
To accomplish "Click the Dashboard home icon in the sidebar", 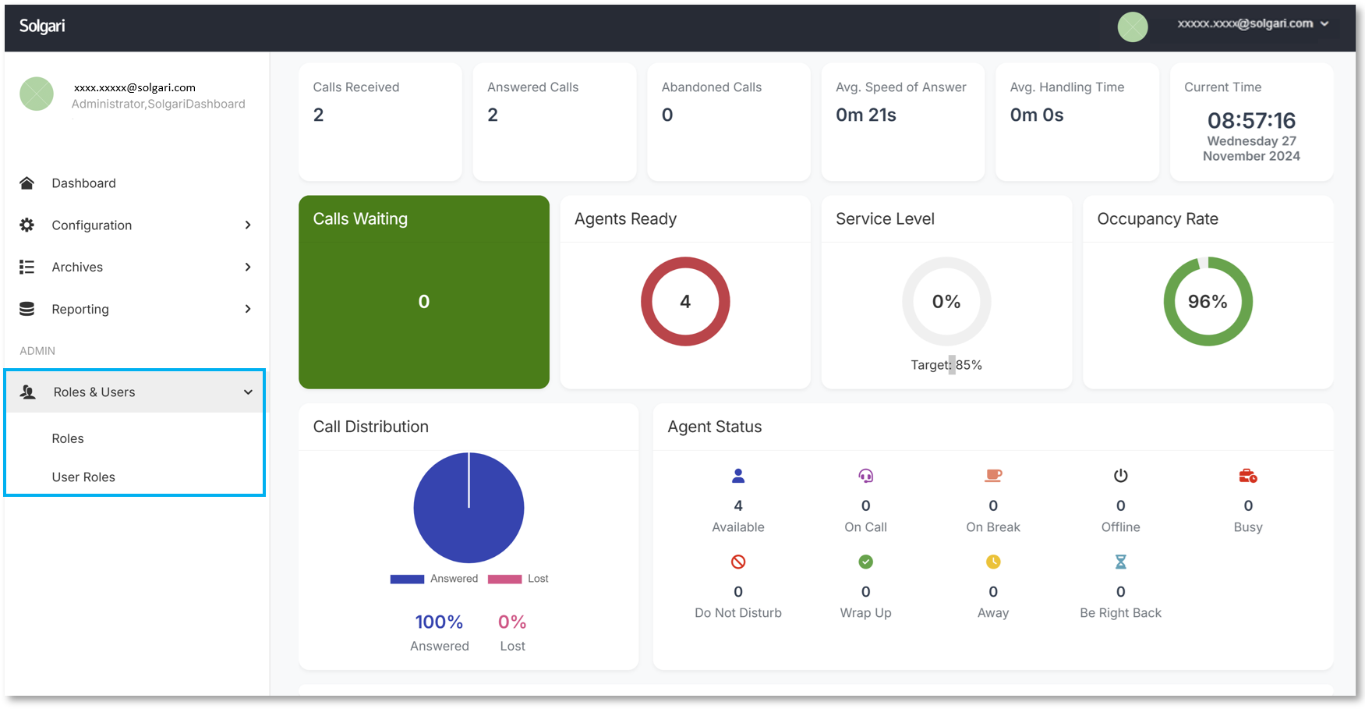I will tap(27, 183).
